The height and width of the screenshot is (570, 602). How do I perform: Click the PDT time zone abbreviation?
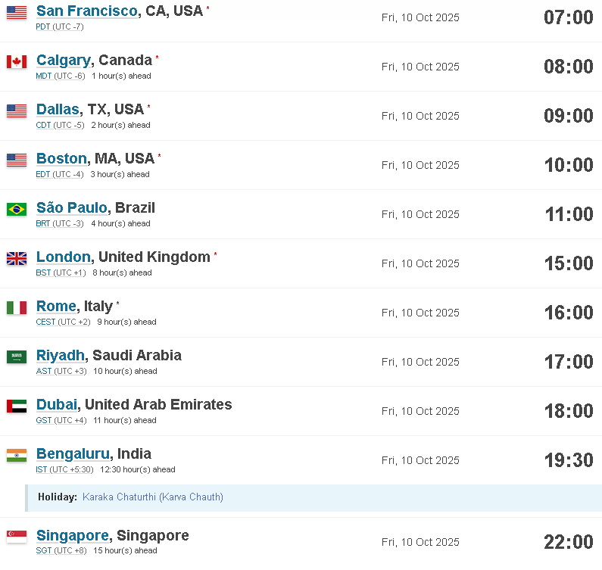42,26
